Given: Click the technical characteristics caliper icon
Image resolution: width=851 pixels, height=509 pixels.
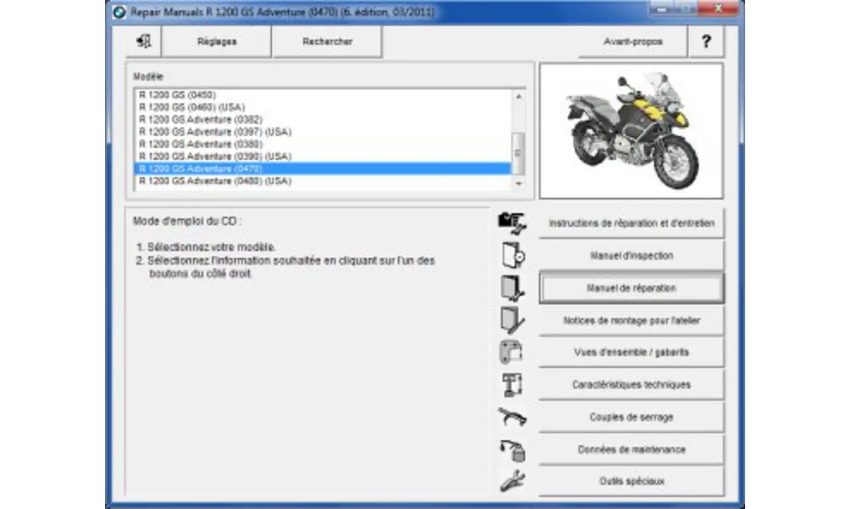Looking at the screenshot, I should [512, 384].
